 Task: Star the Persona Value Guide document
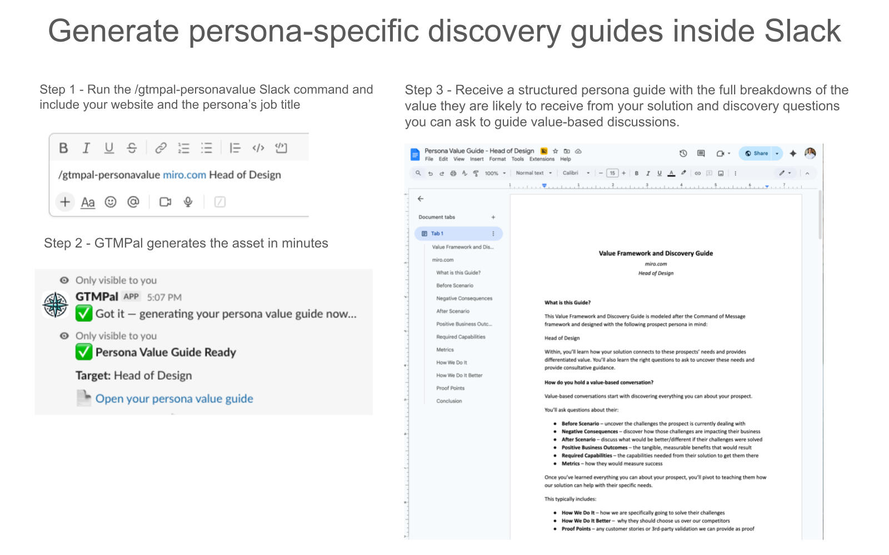click(555, 151)
